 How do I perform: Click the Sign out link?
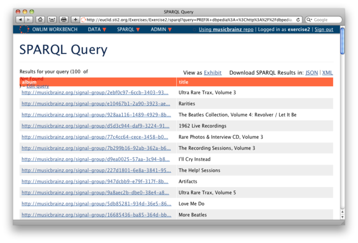324,29
